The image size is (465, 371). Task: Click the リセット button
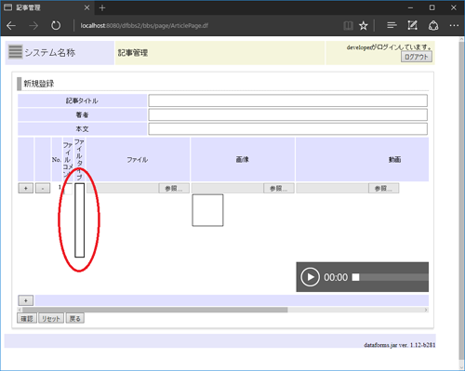pyautogui.click(x=51, y=318)
